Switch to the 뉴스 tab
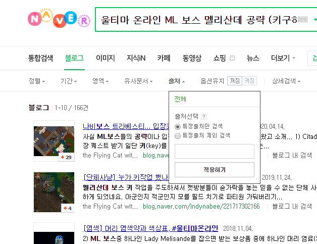317x244 pixels. point(253,58)
